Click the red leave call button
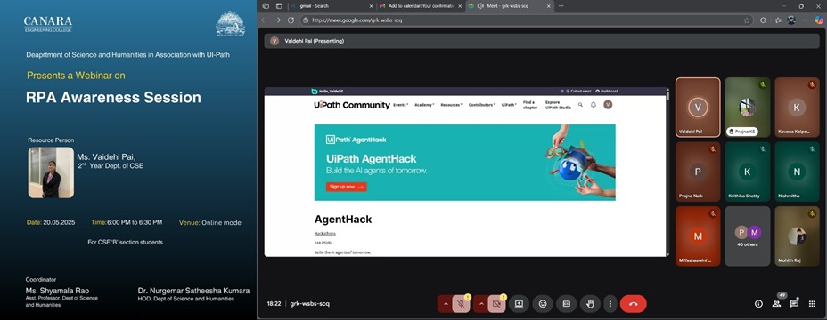The image size is (827, 320). click(x=633, y=304)
